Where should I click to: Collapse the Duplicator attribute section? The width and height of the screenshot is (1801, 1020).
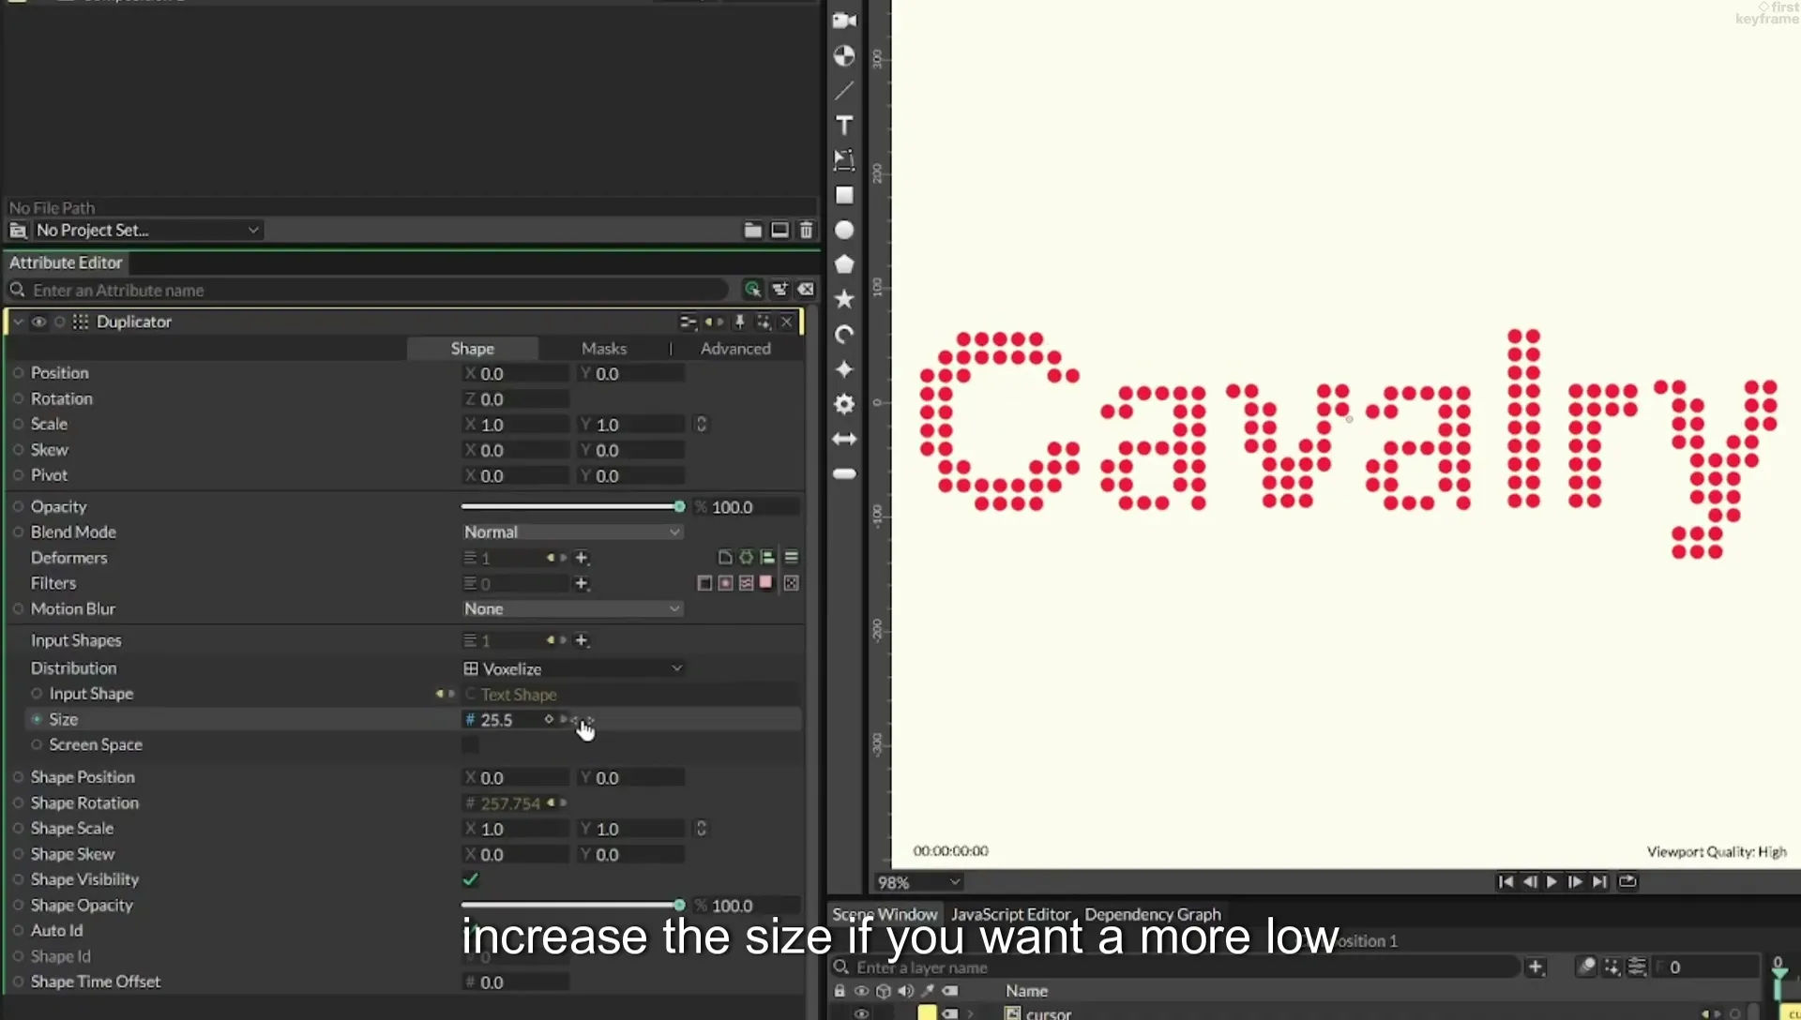[x=18, y=322]
